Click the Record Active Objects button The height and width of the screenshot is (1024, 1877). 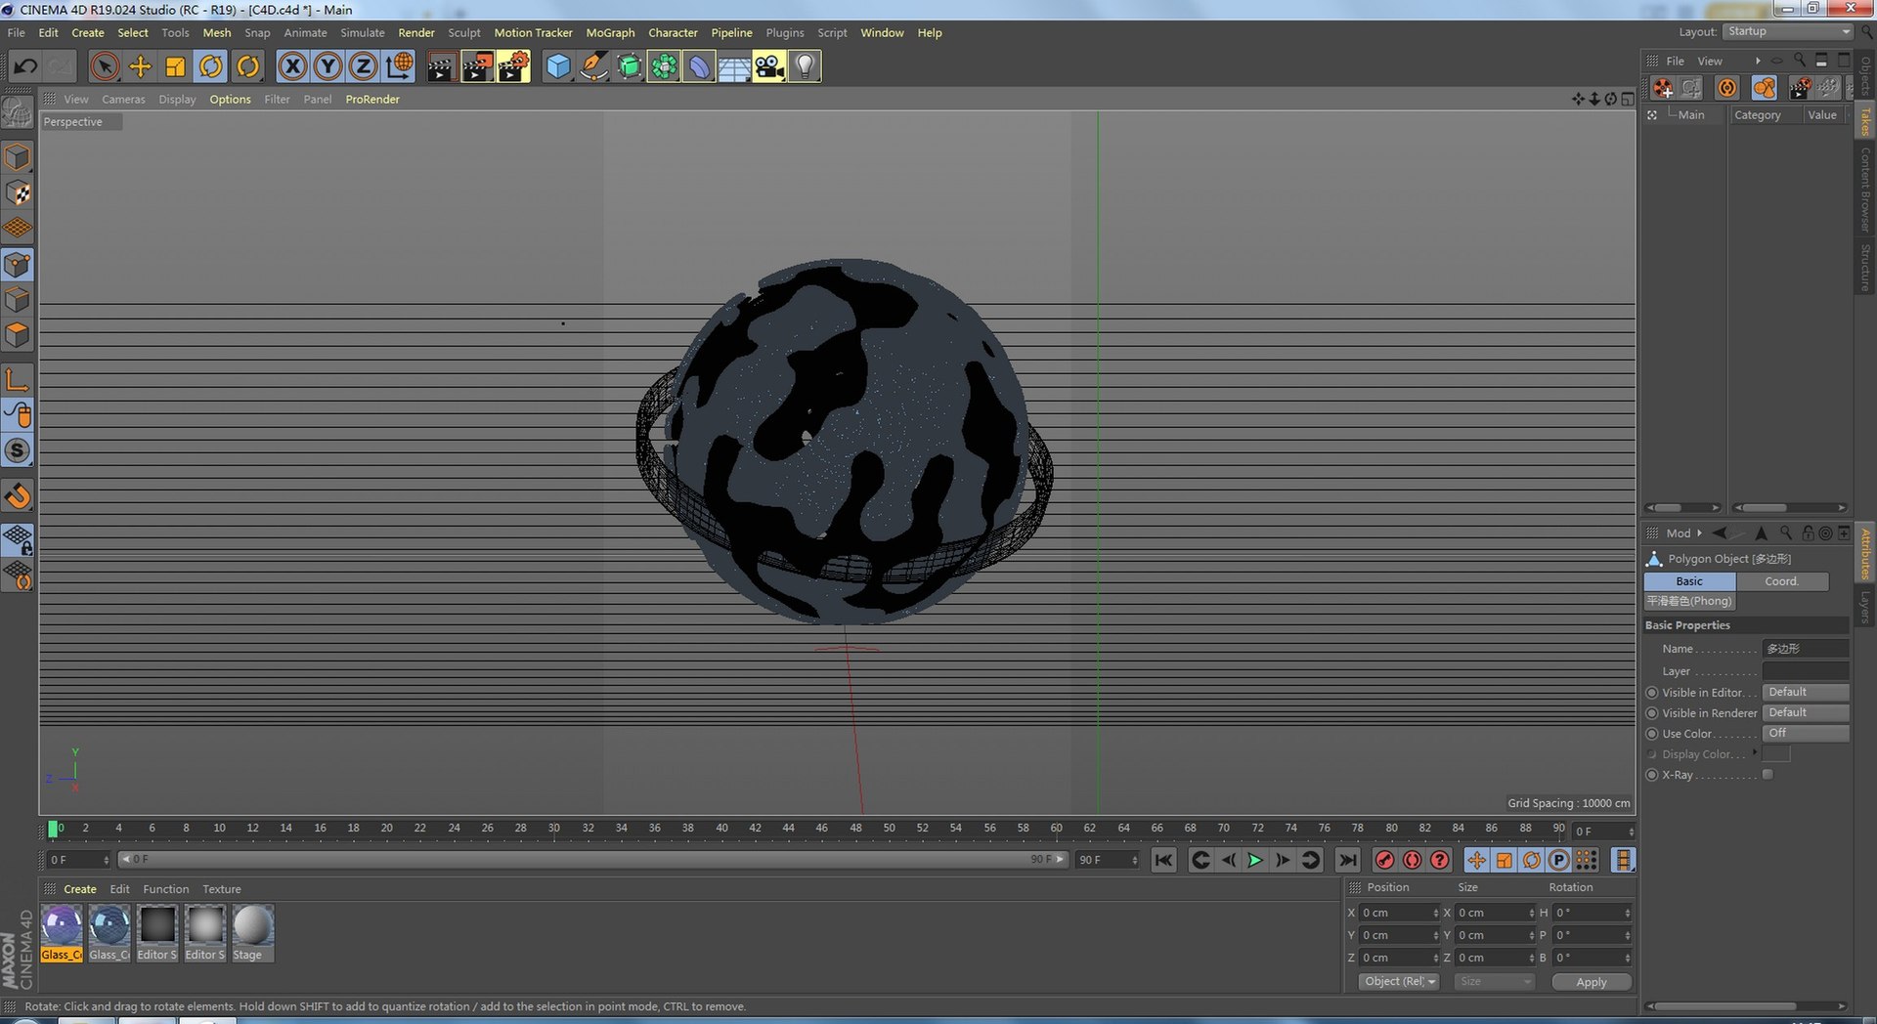(1384, 860)
